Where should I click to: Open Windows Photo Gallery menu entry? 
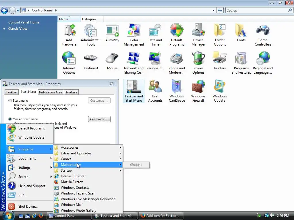click(x=88, y=211)
